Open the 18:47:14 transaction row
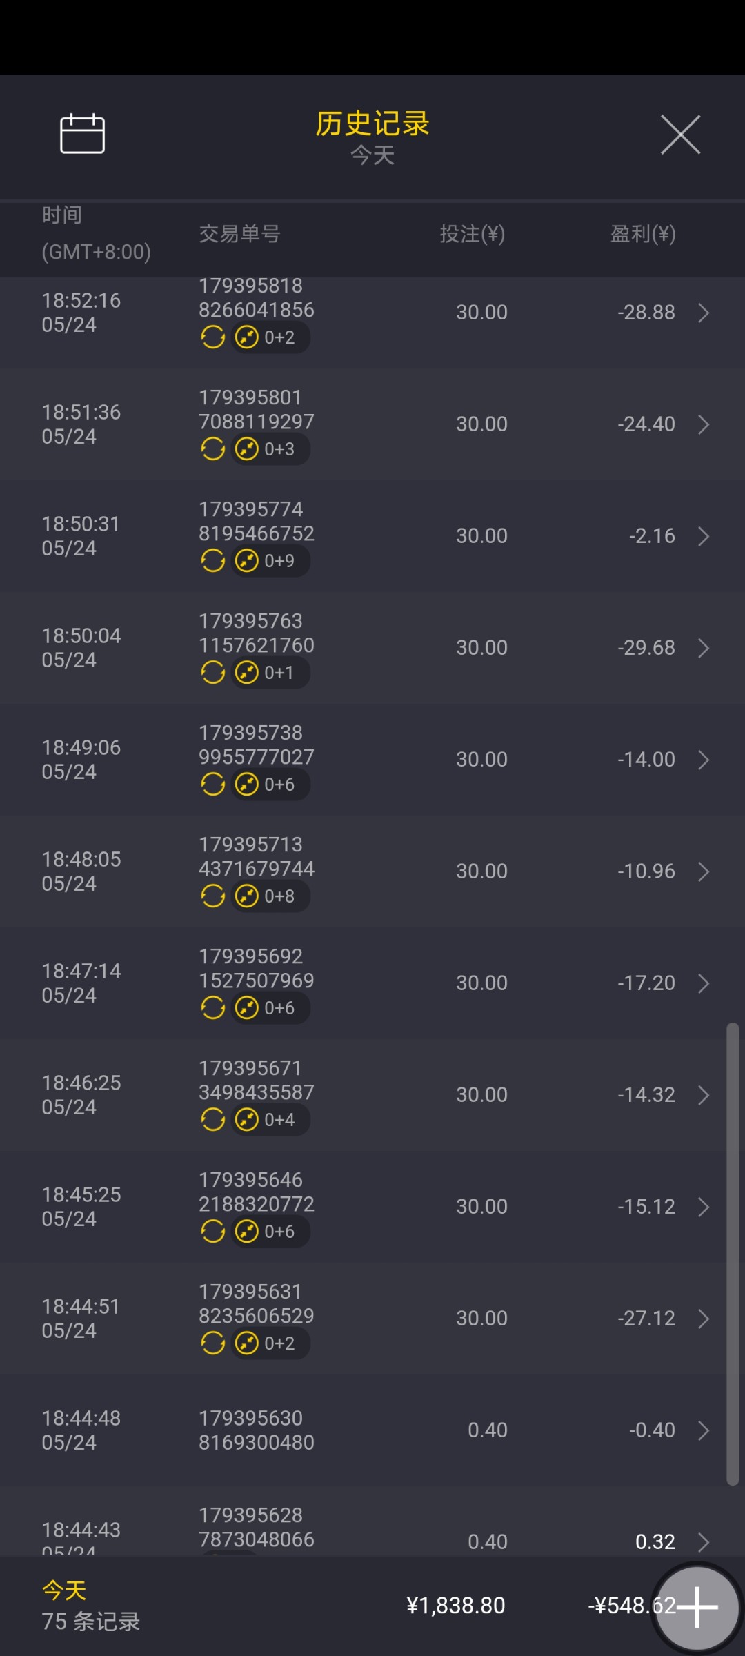 [372, 983]
